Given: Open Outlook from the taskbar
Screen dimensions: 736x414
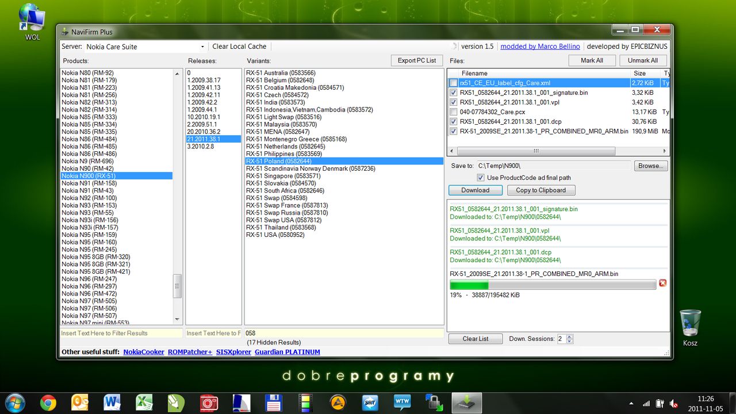Looking at the screenshot, I should 80,403.
